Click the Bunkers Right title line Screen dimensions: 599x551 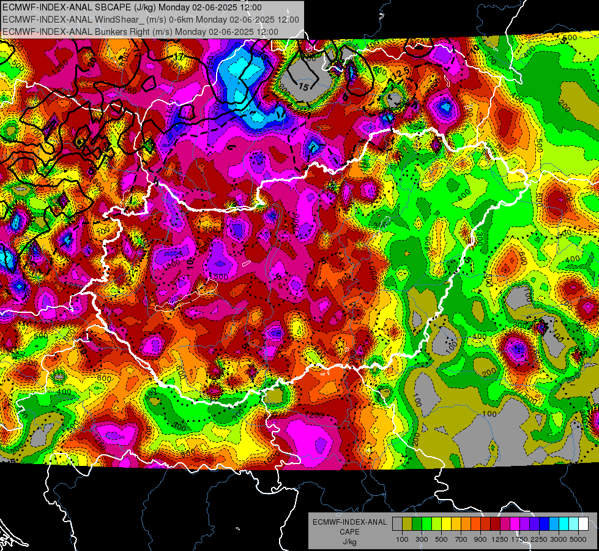140,32
